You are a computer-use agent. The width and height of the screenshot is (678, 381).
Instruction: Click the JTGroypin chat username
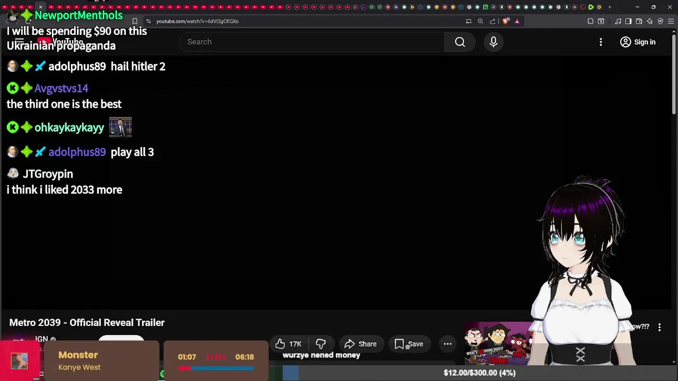click(x=48, y=174)
